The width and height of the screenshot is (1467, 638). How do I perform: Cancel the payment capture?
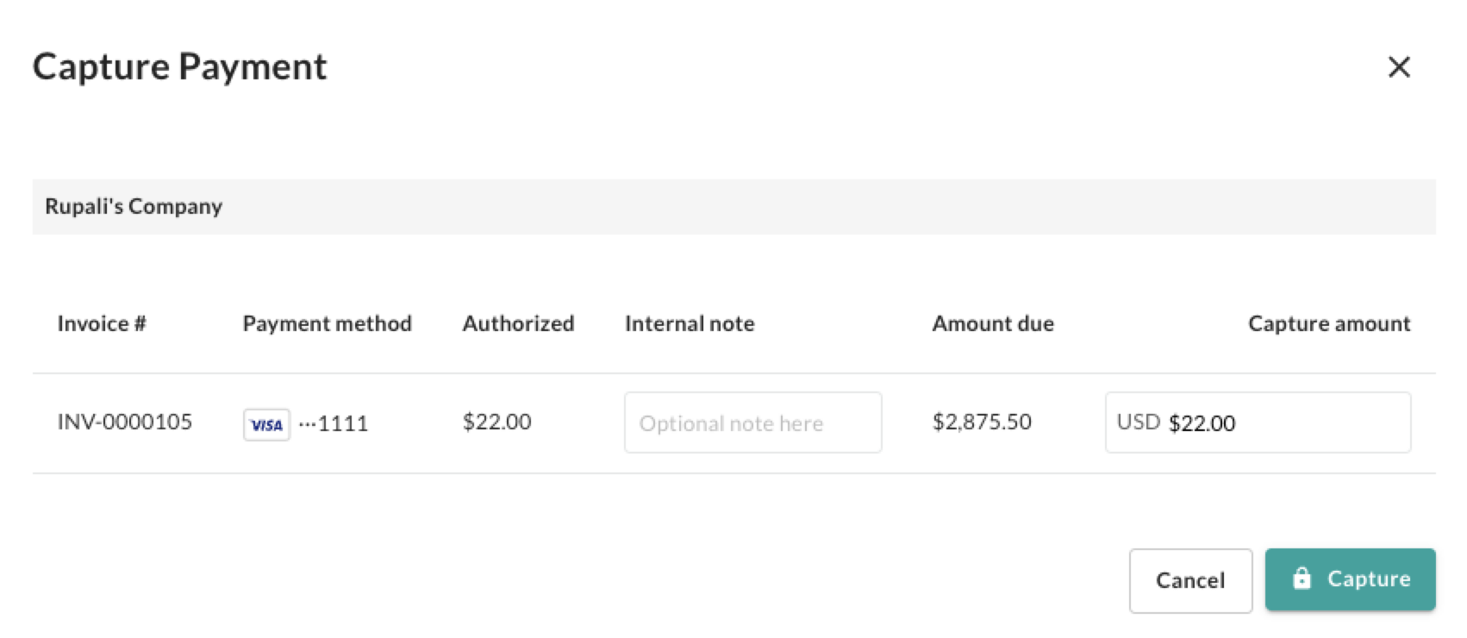click(x=1190, y=580)
